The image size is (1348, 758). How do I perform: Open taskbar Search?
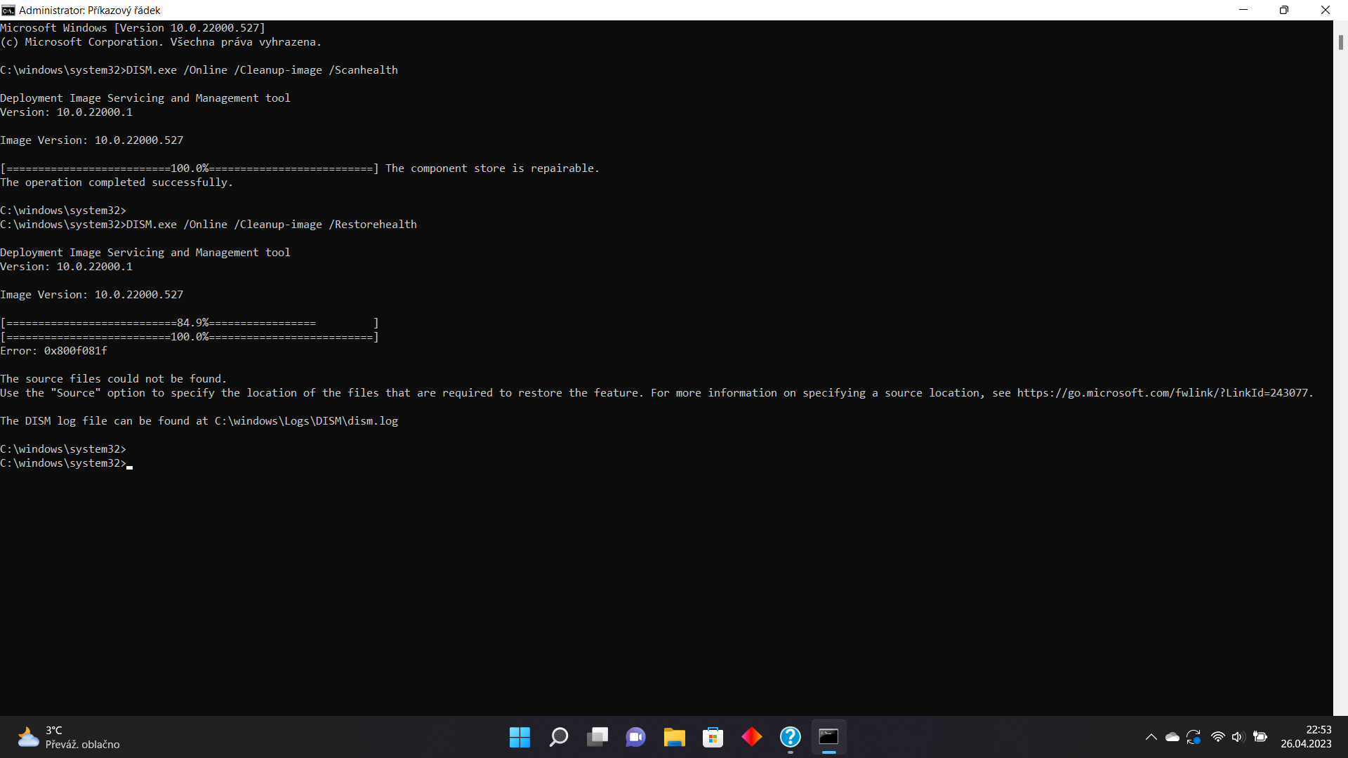pyautogui.click(x=559, y=737)
